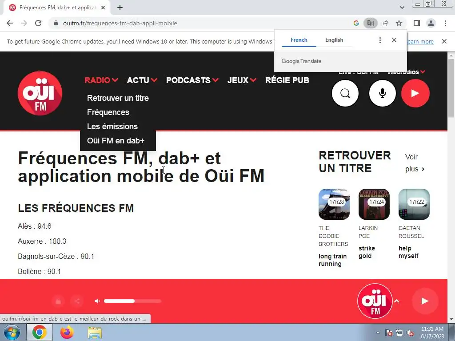
Task: Start live stream with header play button
Action: [x=415, y=93]
